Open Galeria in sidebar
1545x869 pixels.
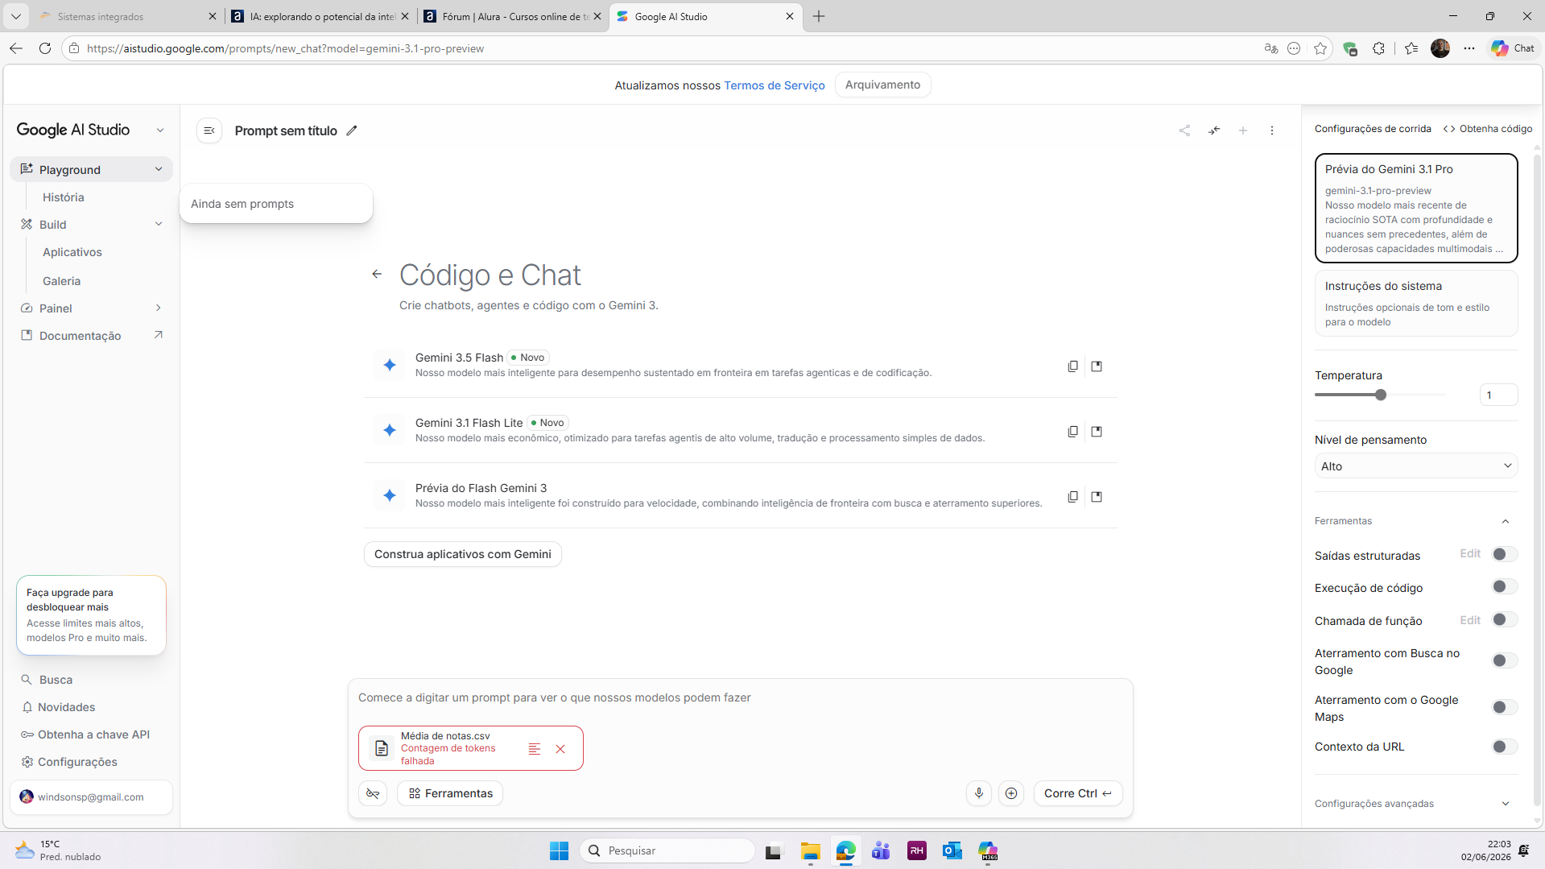(x=62, y=281)
